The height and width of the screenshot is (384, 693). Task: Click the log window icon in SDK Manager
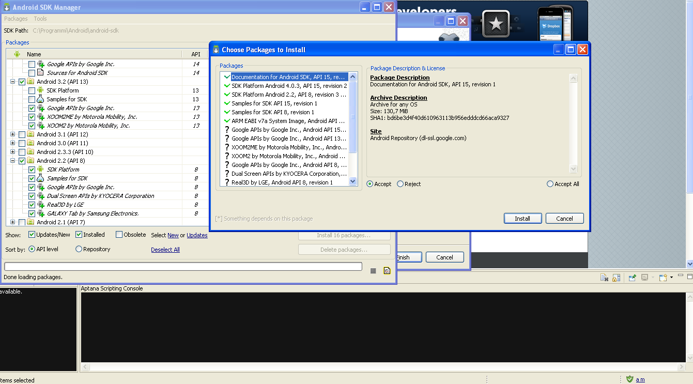point(387,270)
